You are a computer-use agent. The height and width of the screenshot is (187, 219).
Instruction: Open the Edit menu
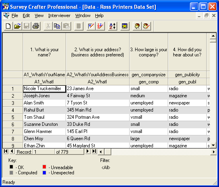26,15
